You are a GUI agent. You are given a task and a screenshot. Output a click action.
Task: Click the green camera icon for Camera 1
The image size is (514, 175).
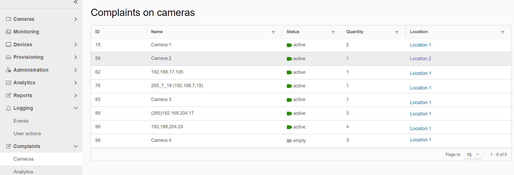[x=289, y=45]
